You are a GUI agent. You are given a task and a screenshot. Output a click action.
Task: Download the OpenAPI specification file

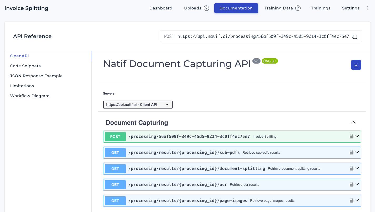click(356, 65)
